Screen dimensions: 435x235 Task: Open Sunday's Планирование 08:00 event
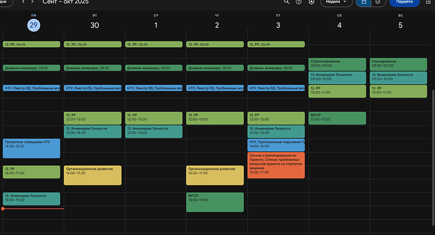coord(398,64)
